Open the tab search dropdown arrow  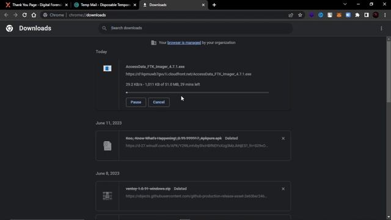[x=345, y=4]
